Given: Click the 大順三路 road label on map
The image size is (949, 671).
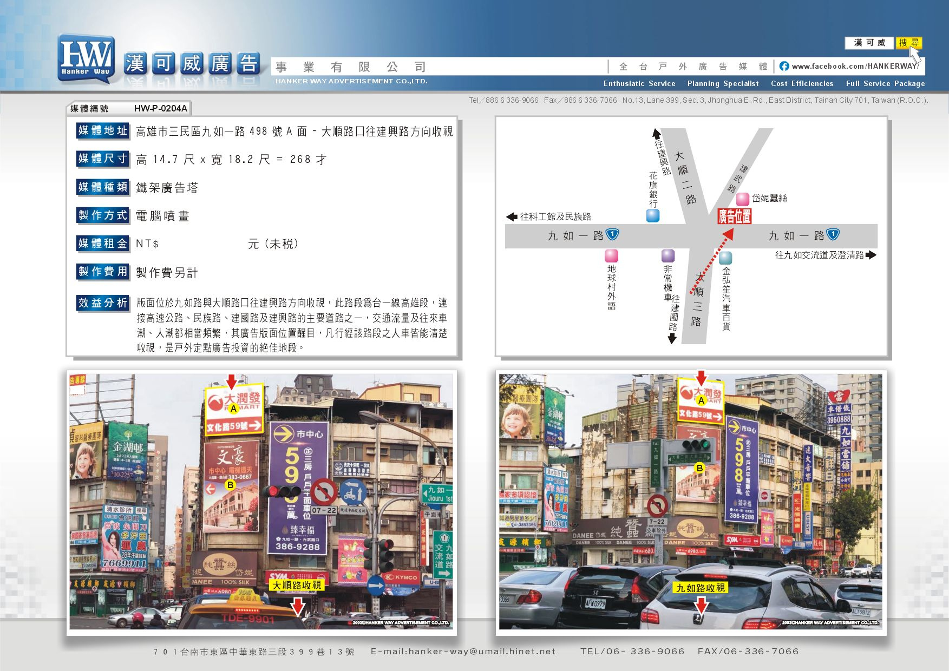Looking at the screenshot, I should (x=698, y=299).
